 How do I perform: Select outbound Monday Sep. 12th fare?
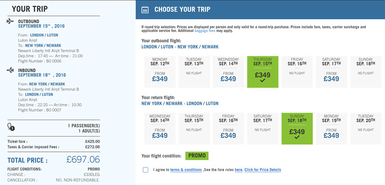160,72
